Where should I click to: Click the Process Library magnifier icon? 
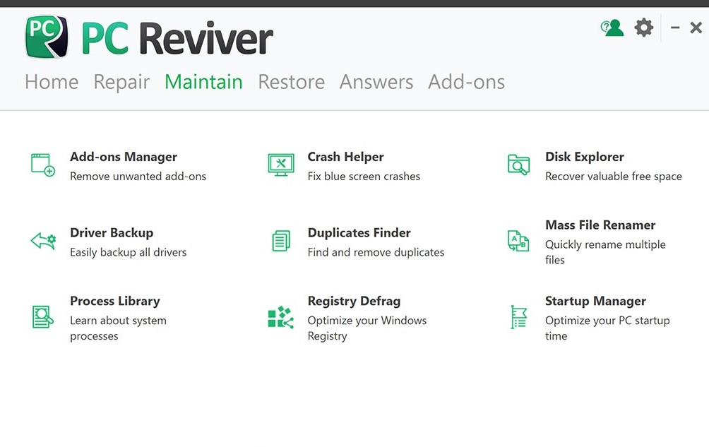tap(43, 317)
